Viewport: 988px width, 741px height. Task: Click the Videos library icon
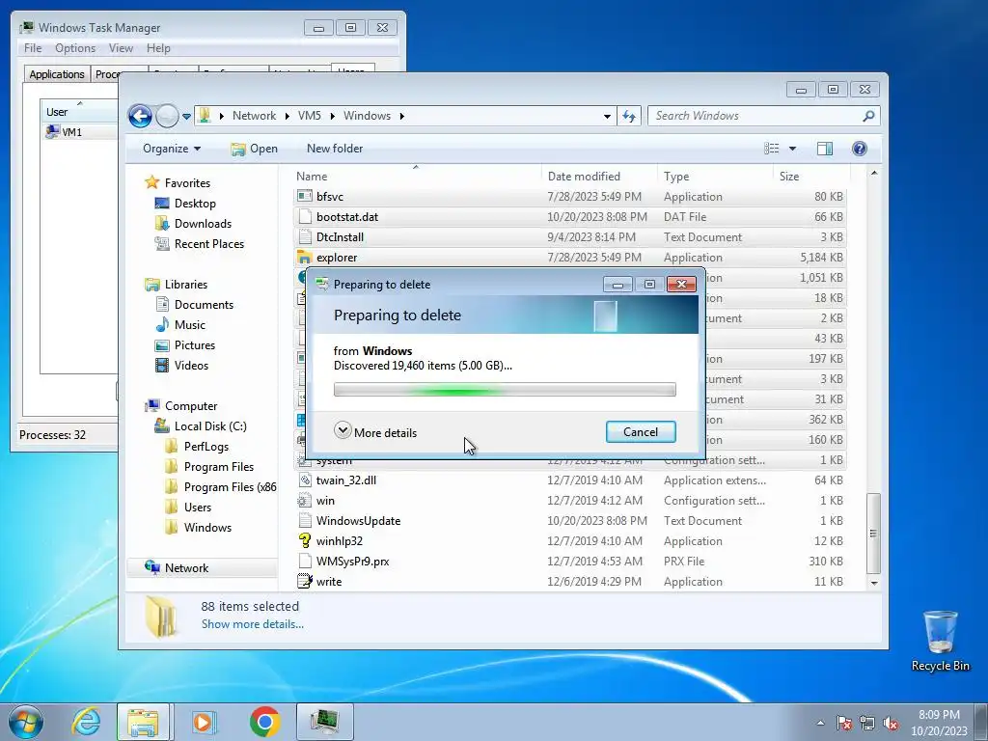click(x=162, y=366)
